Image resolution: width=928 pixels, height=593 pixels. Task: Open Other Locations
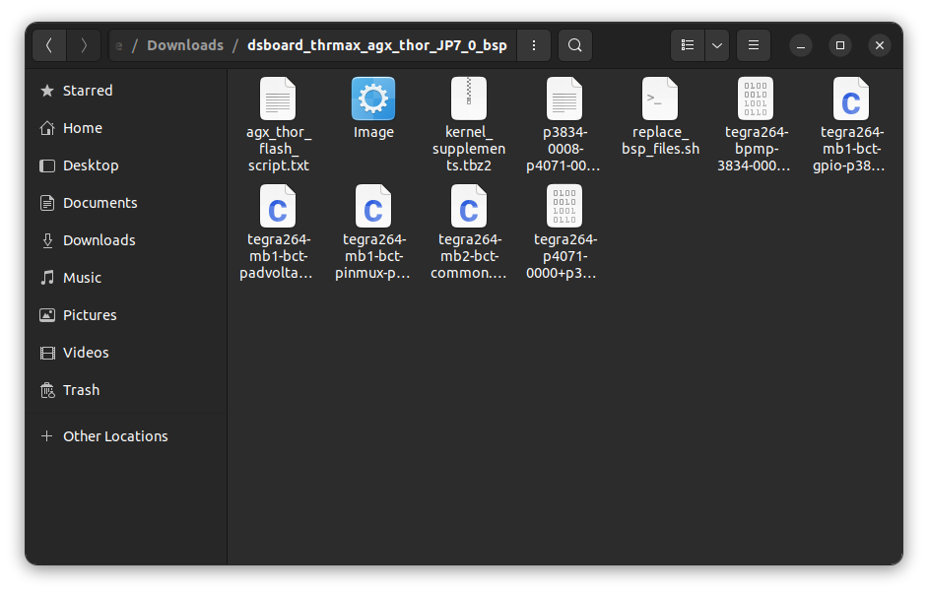(x=114, y=435)
